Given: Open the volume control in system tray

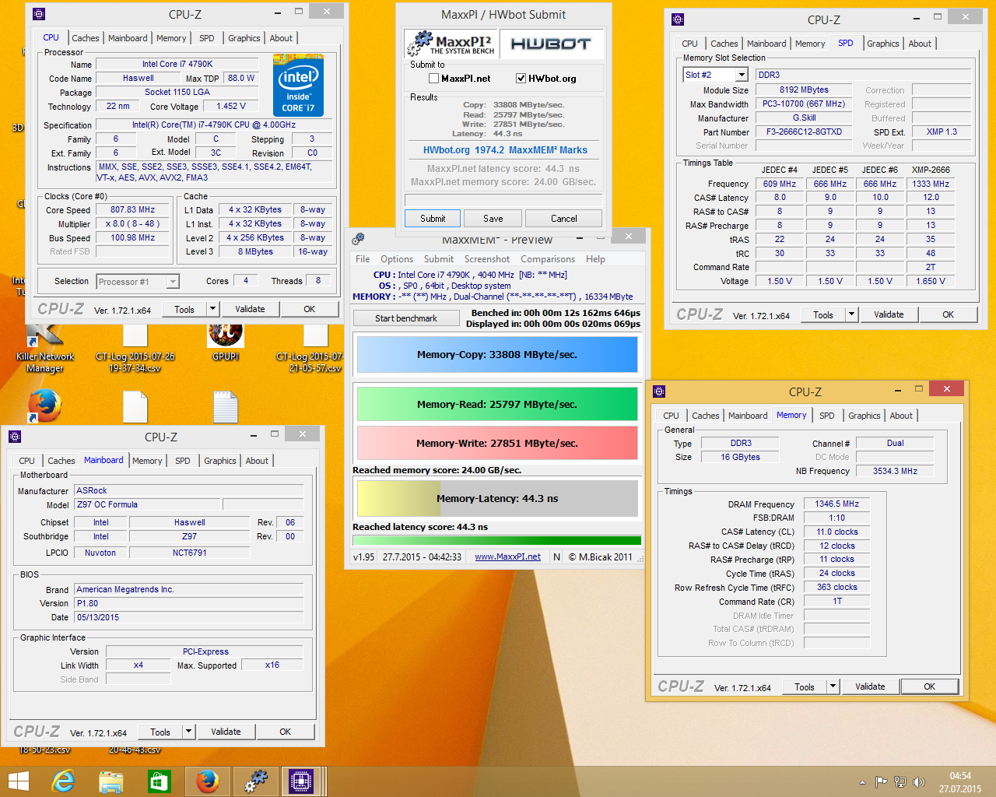Looking at the screenshot, I should 919,781.
